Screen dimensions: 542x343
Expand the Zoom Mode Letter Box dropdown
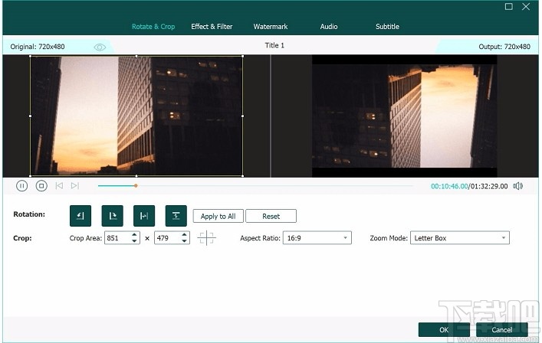click(459, 238)
